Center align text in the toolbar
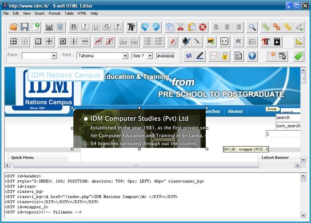 (227, 27)
